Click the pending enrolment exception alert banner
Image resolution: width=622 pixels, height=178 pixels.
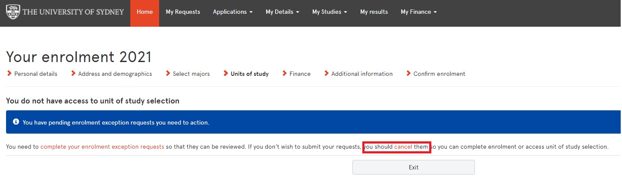pyautogui.click(x=313, y=122)
